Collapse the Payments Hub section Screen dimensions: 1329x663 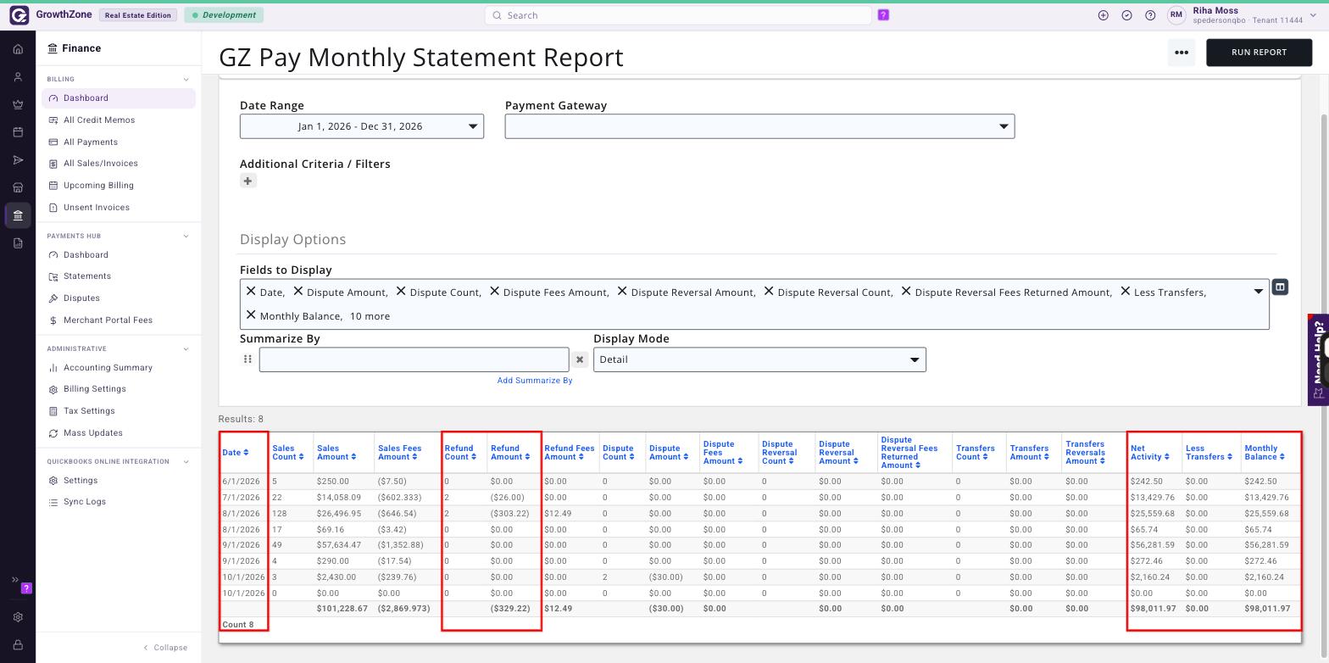pyautogui.click(x=186, y=236)
